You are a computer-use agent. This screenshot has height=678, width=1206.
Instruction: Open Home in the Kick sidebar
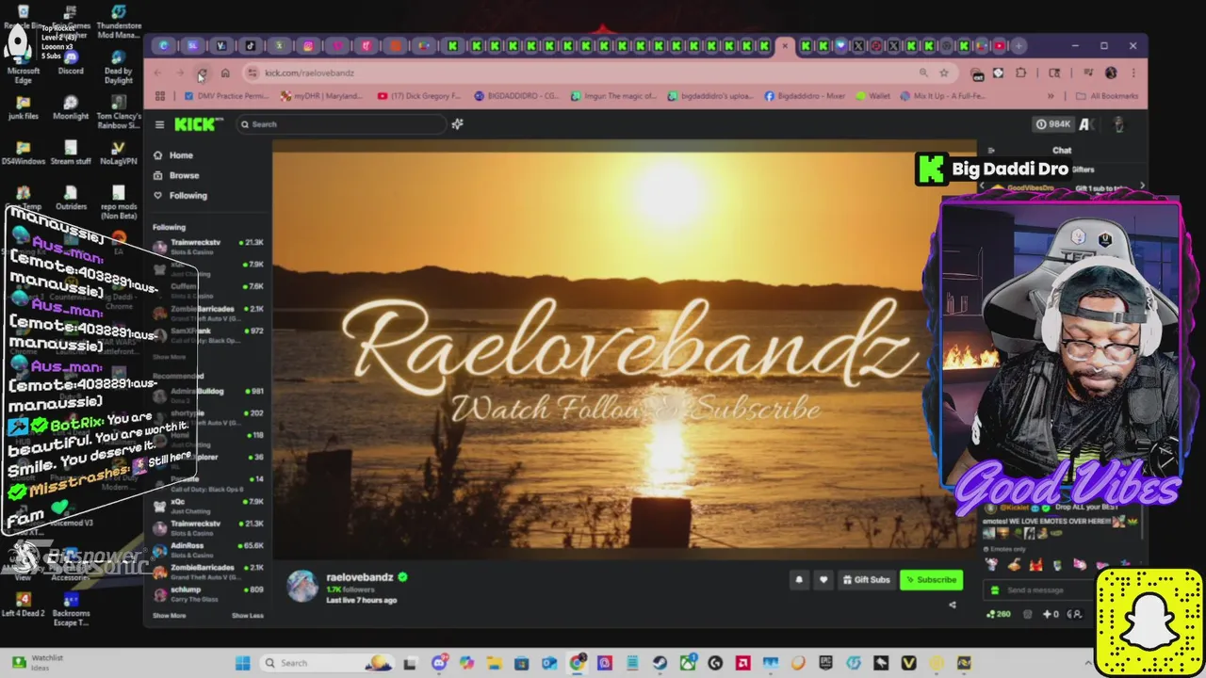pyautogui.click(x=173, y=155)
